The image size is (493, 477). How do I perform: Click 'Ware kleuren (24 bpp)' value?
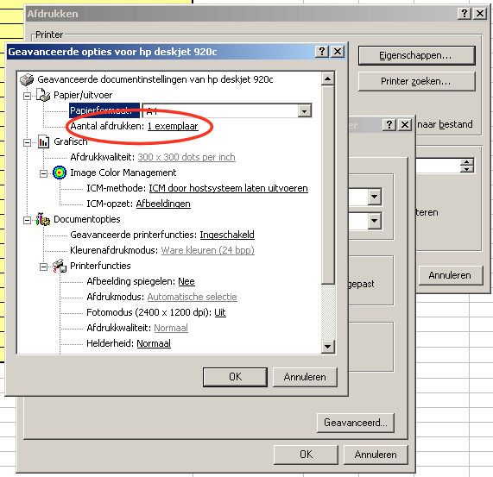tap(208, 250)
